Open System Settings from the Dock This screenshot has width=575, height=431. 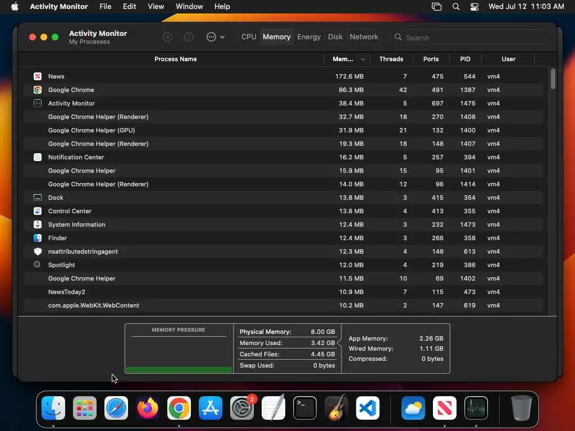click(x=242, y=408)
